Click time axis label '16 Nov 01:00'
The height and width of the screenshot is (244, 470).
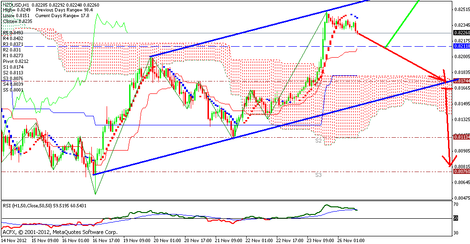[75, 240]
